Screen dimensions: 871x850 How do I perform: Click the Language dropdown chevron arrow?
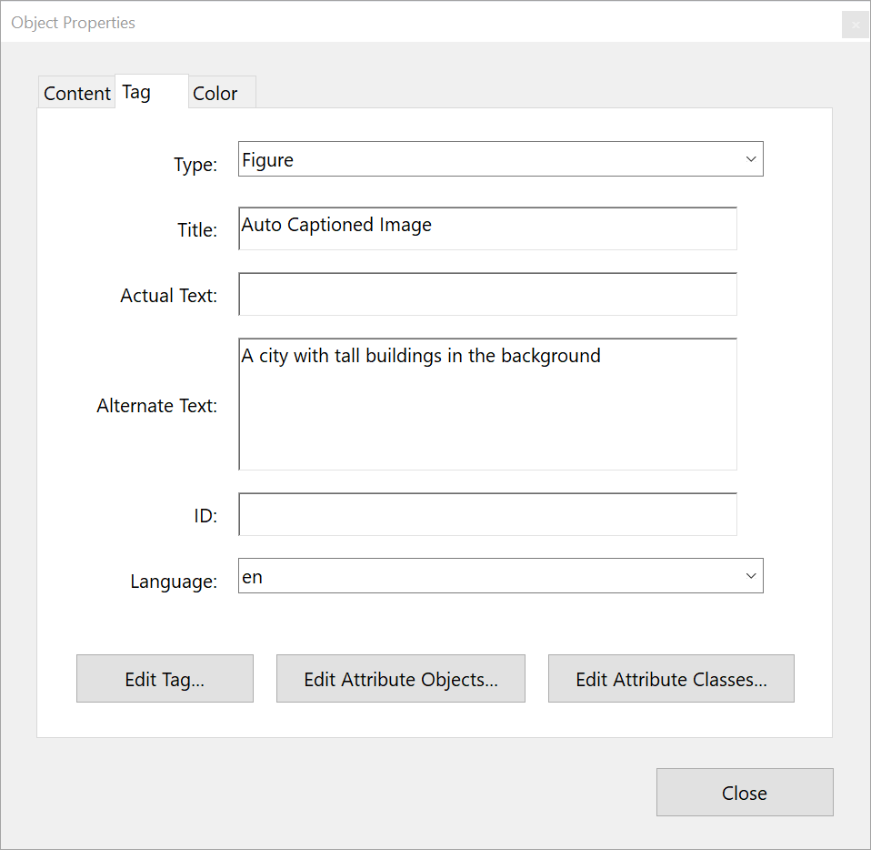pos(751,575)
